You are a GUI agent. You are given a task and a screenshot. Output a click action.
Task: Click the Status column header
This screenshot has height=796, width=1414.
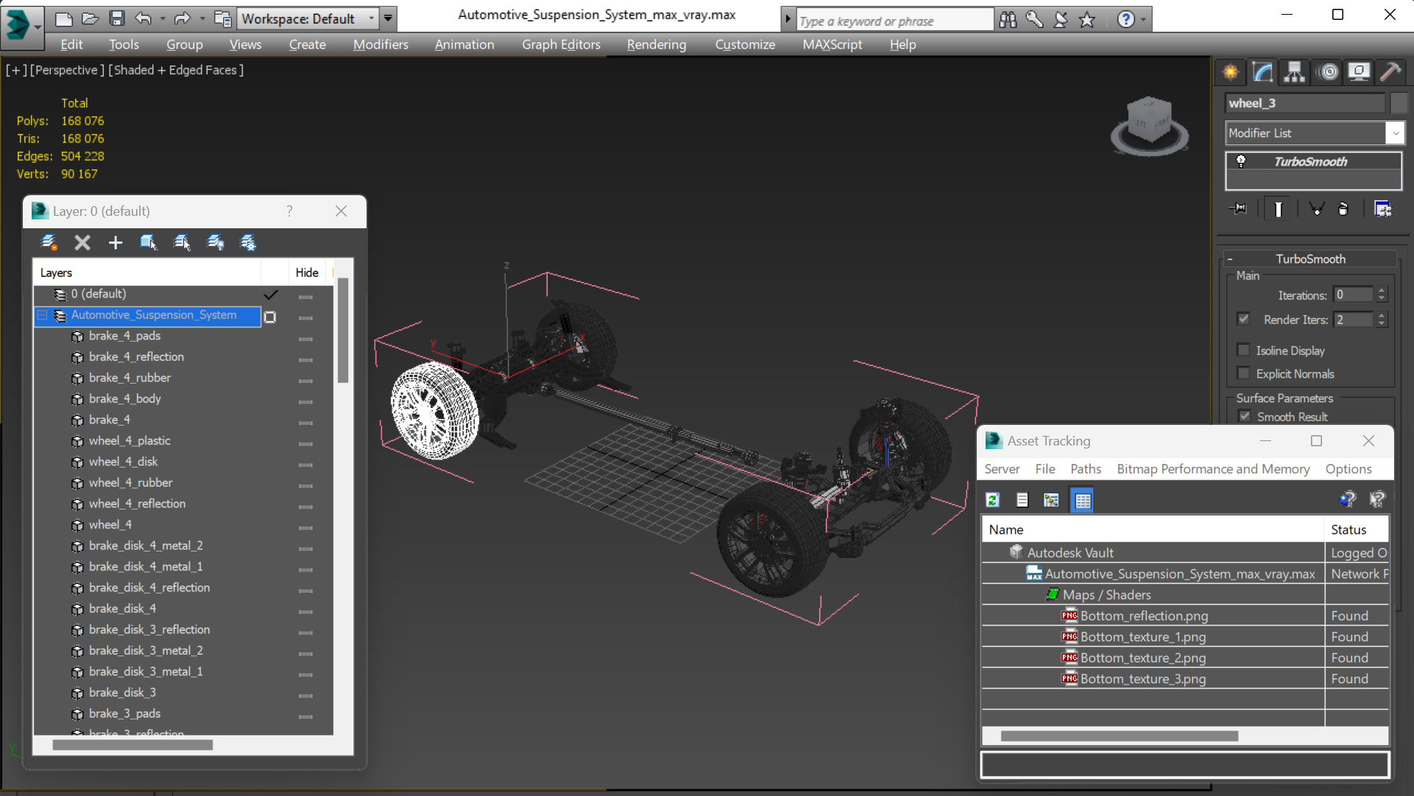point(1357,529)
